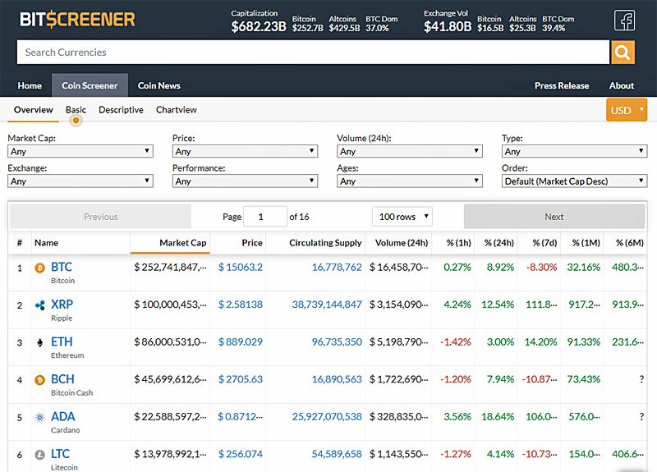Click the Bitcoin Cash icon in row 4
Viewport: 657px width, 472px height.
tap(39, 380)
